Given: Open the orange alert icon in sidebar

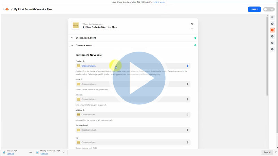Looking at the screenshot, I should [x=272, y=30].
